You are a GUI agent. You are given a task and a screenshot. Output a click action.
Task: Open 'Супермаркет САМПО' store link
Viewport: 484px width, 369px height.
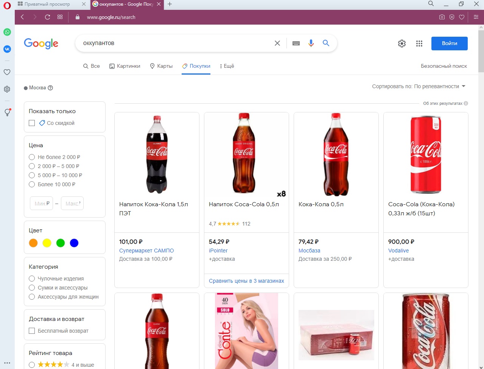pyautogui.click(x=146, y=251)
